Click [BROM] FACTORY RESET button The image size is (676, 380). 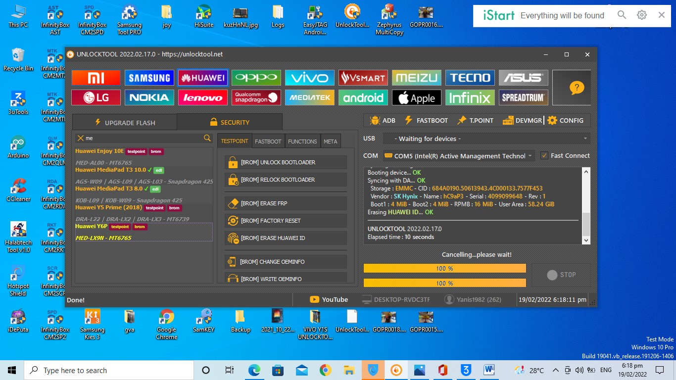[x=286, y=221]
